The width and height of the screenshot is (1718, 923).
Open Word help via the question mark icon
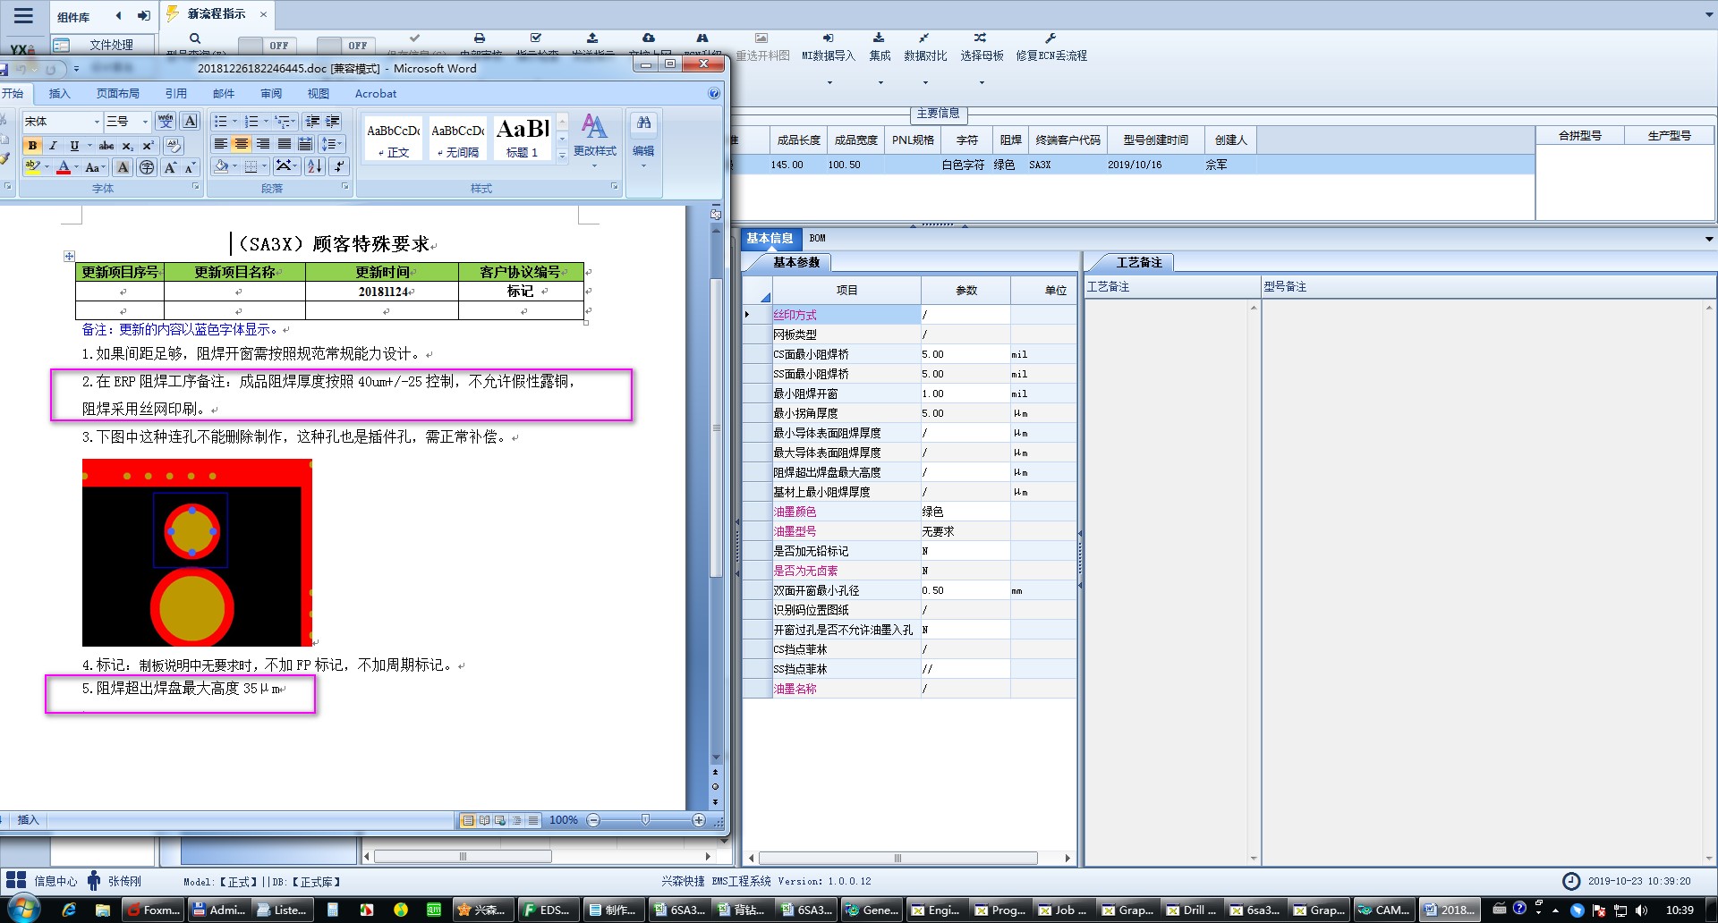point(714,93)
